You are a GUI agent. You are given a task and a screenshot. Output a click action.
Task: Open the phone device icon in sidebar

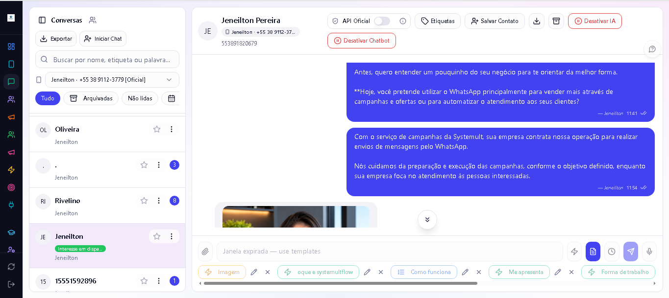coord(11,64)
